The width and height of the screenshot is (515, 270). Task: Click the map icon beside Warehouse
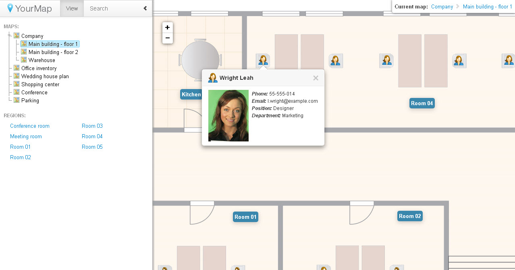24,60
